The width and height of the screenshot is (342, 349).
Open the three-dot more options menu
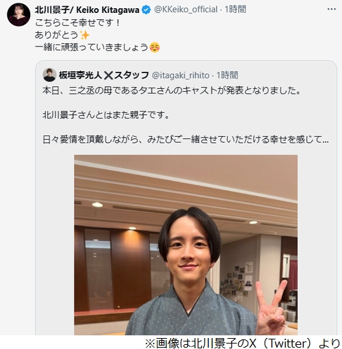tap(332, 9)
